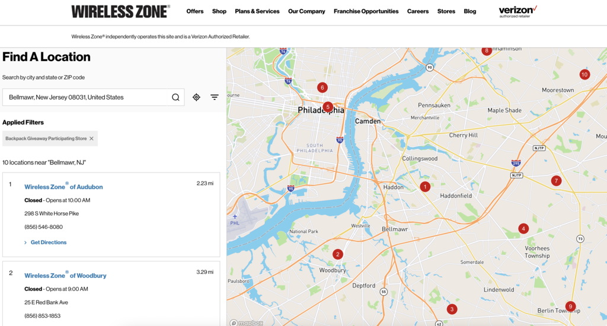Open Wireless Zone of Audubon link
Viewport: 607px width, 326px height.
63,187
